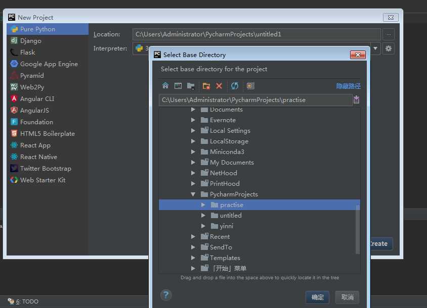Screen dimensions: 427x308
Task: Delete selected folder with red X icon
Action: (x=219, y=86)
